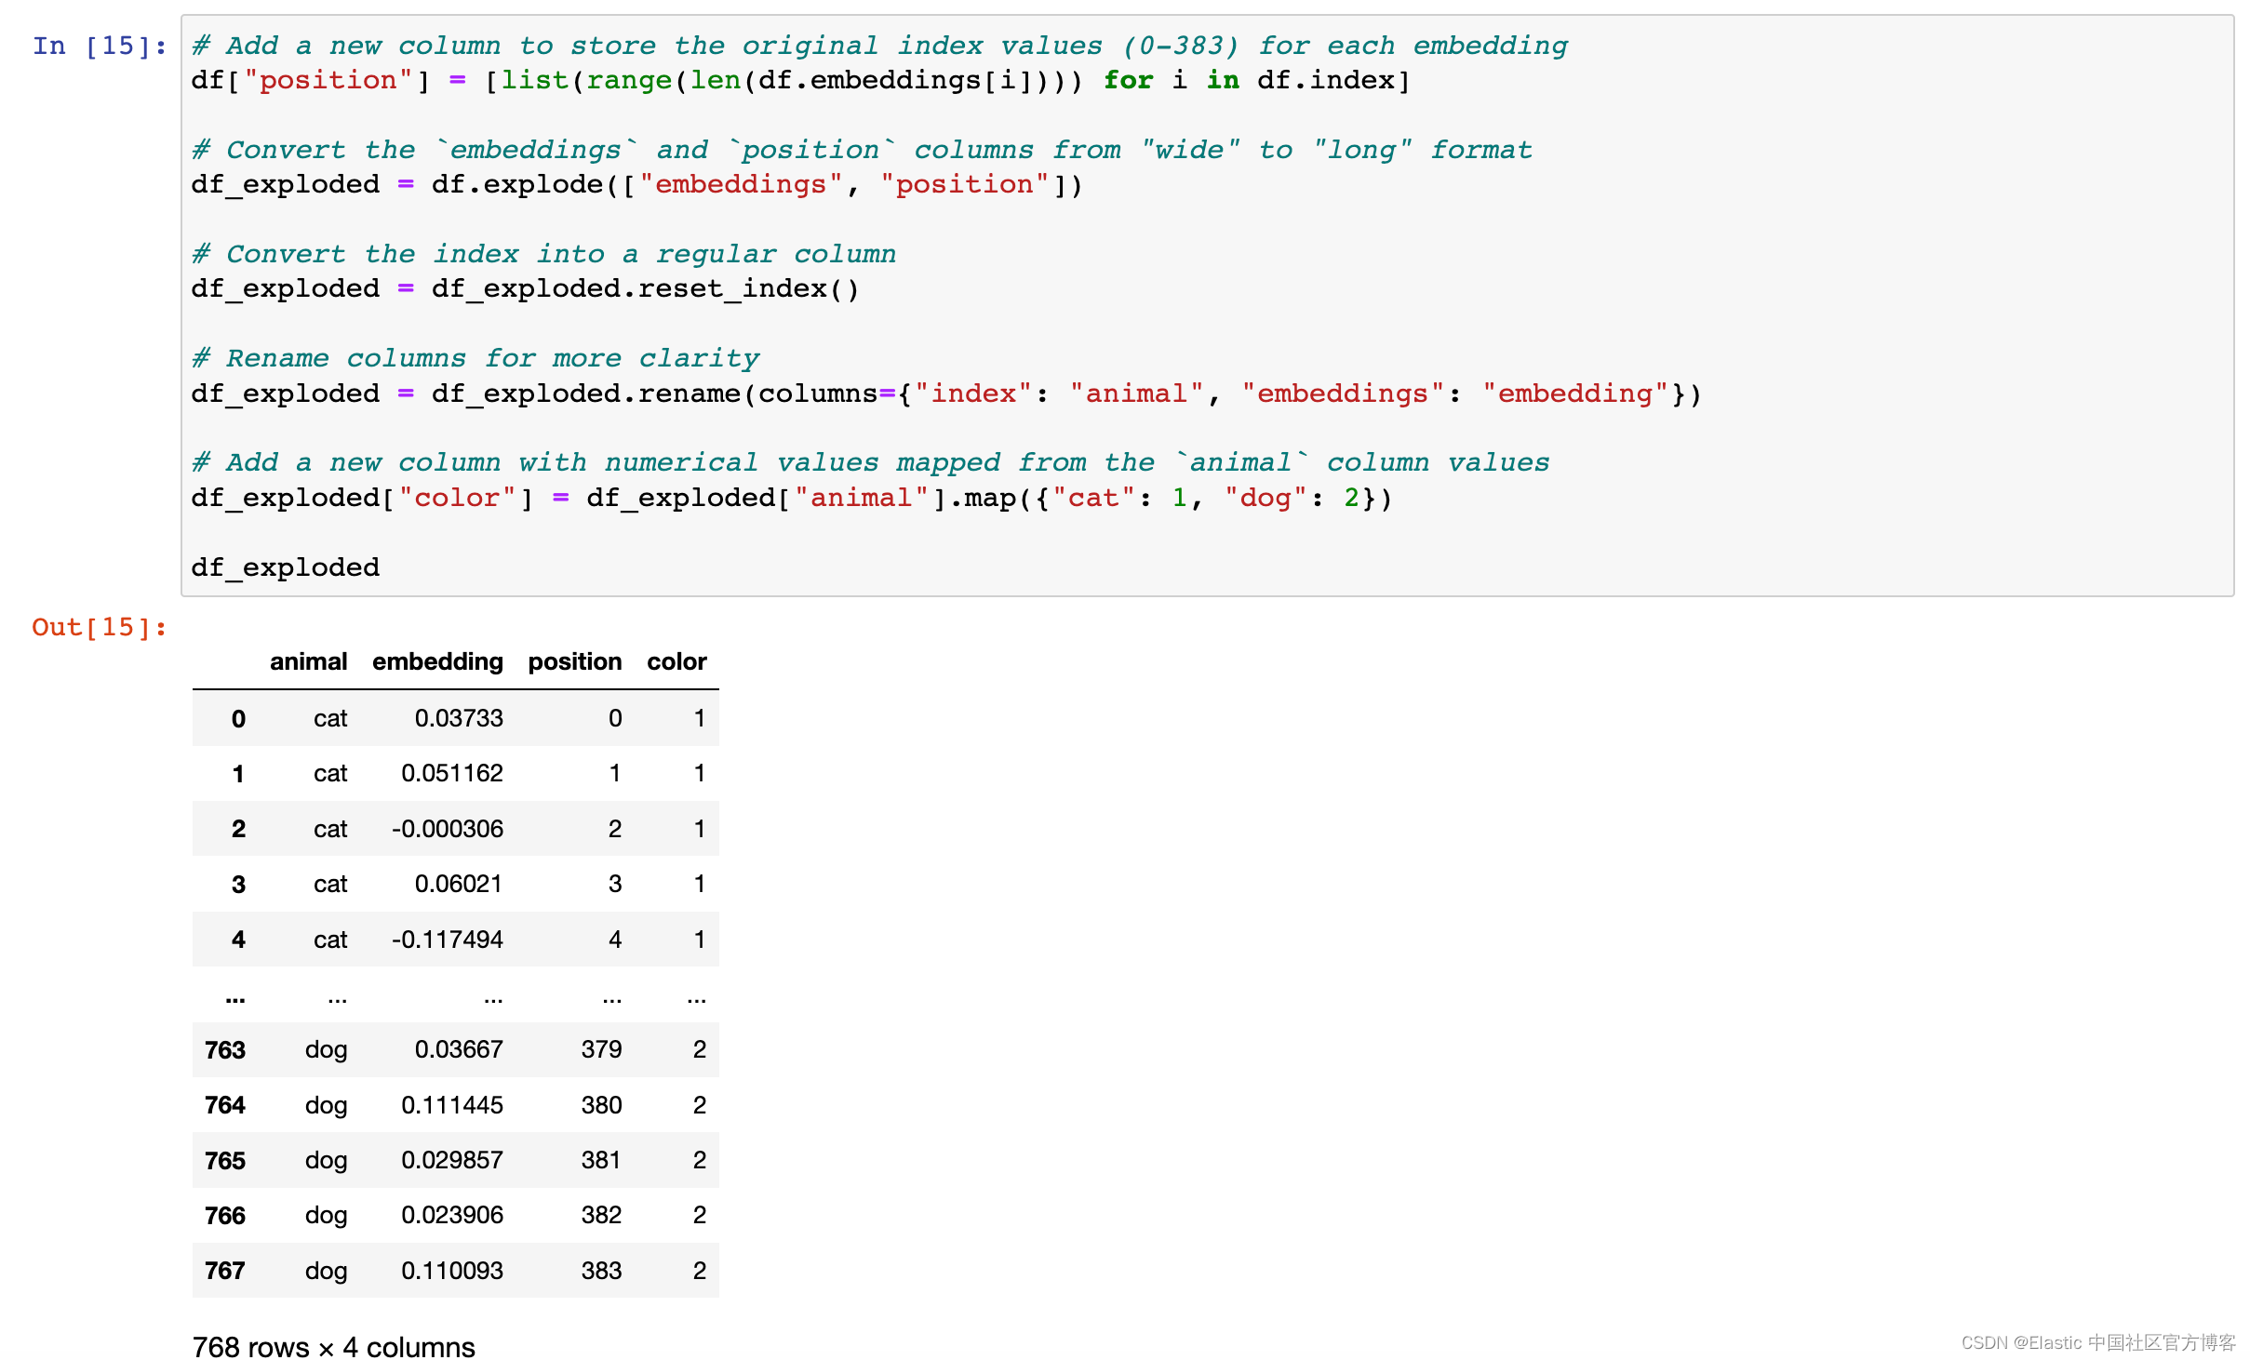This screenshot has width=2250, height=1360.
Task: Click the embedding column header
Action: point(437,661)
